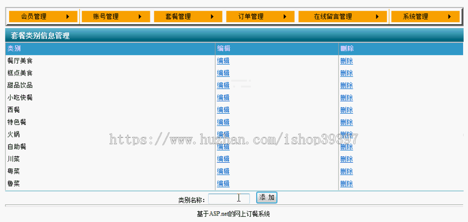
Task: Edit the 糕点美食 category
Action: pyautogui.click(x=223, y=73)
